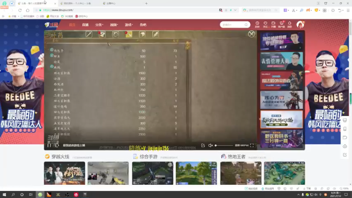352x198 pixels.
Task: Open a new browser tab with plus
Action: 146,3
